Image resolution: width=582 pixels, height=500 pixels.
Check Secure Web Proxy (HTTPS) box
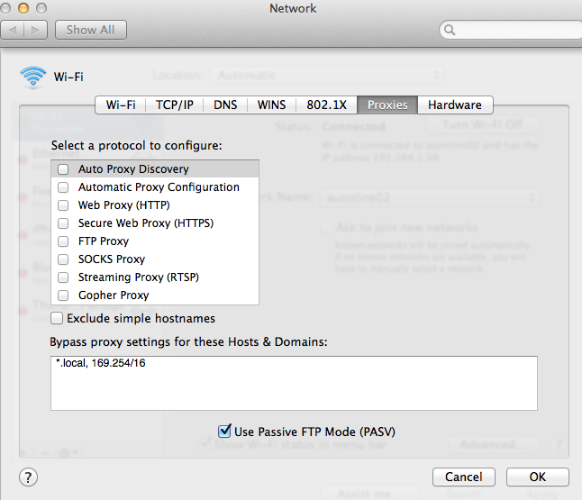tap(63, 223)
